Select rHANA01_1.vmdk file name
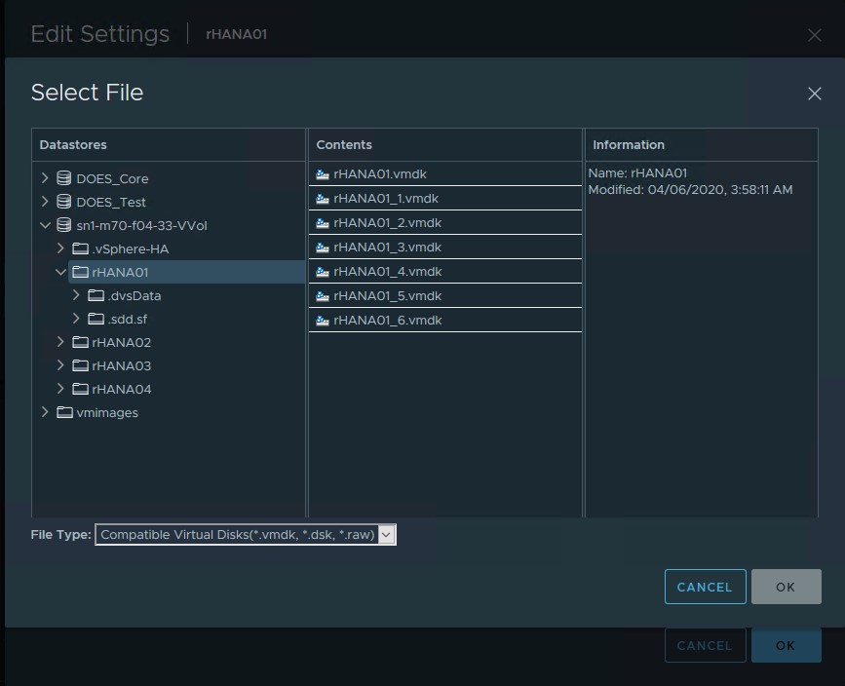 tap(386, 199)
